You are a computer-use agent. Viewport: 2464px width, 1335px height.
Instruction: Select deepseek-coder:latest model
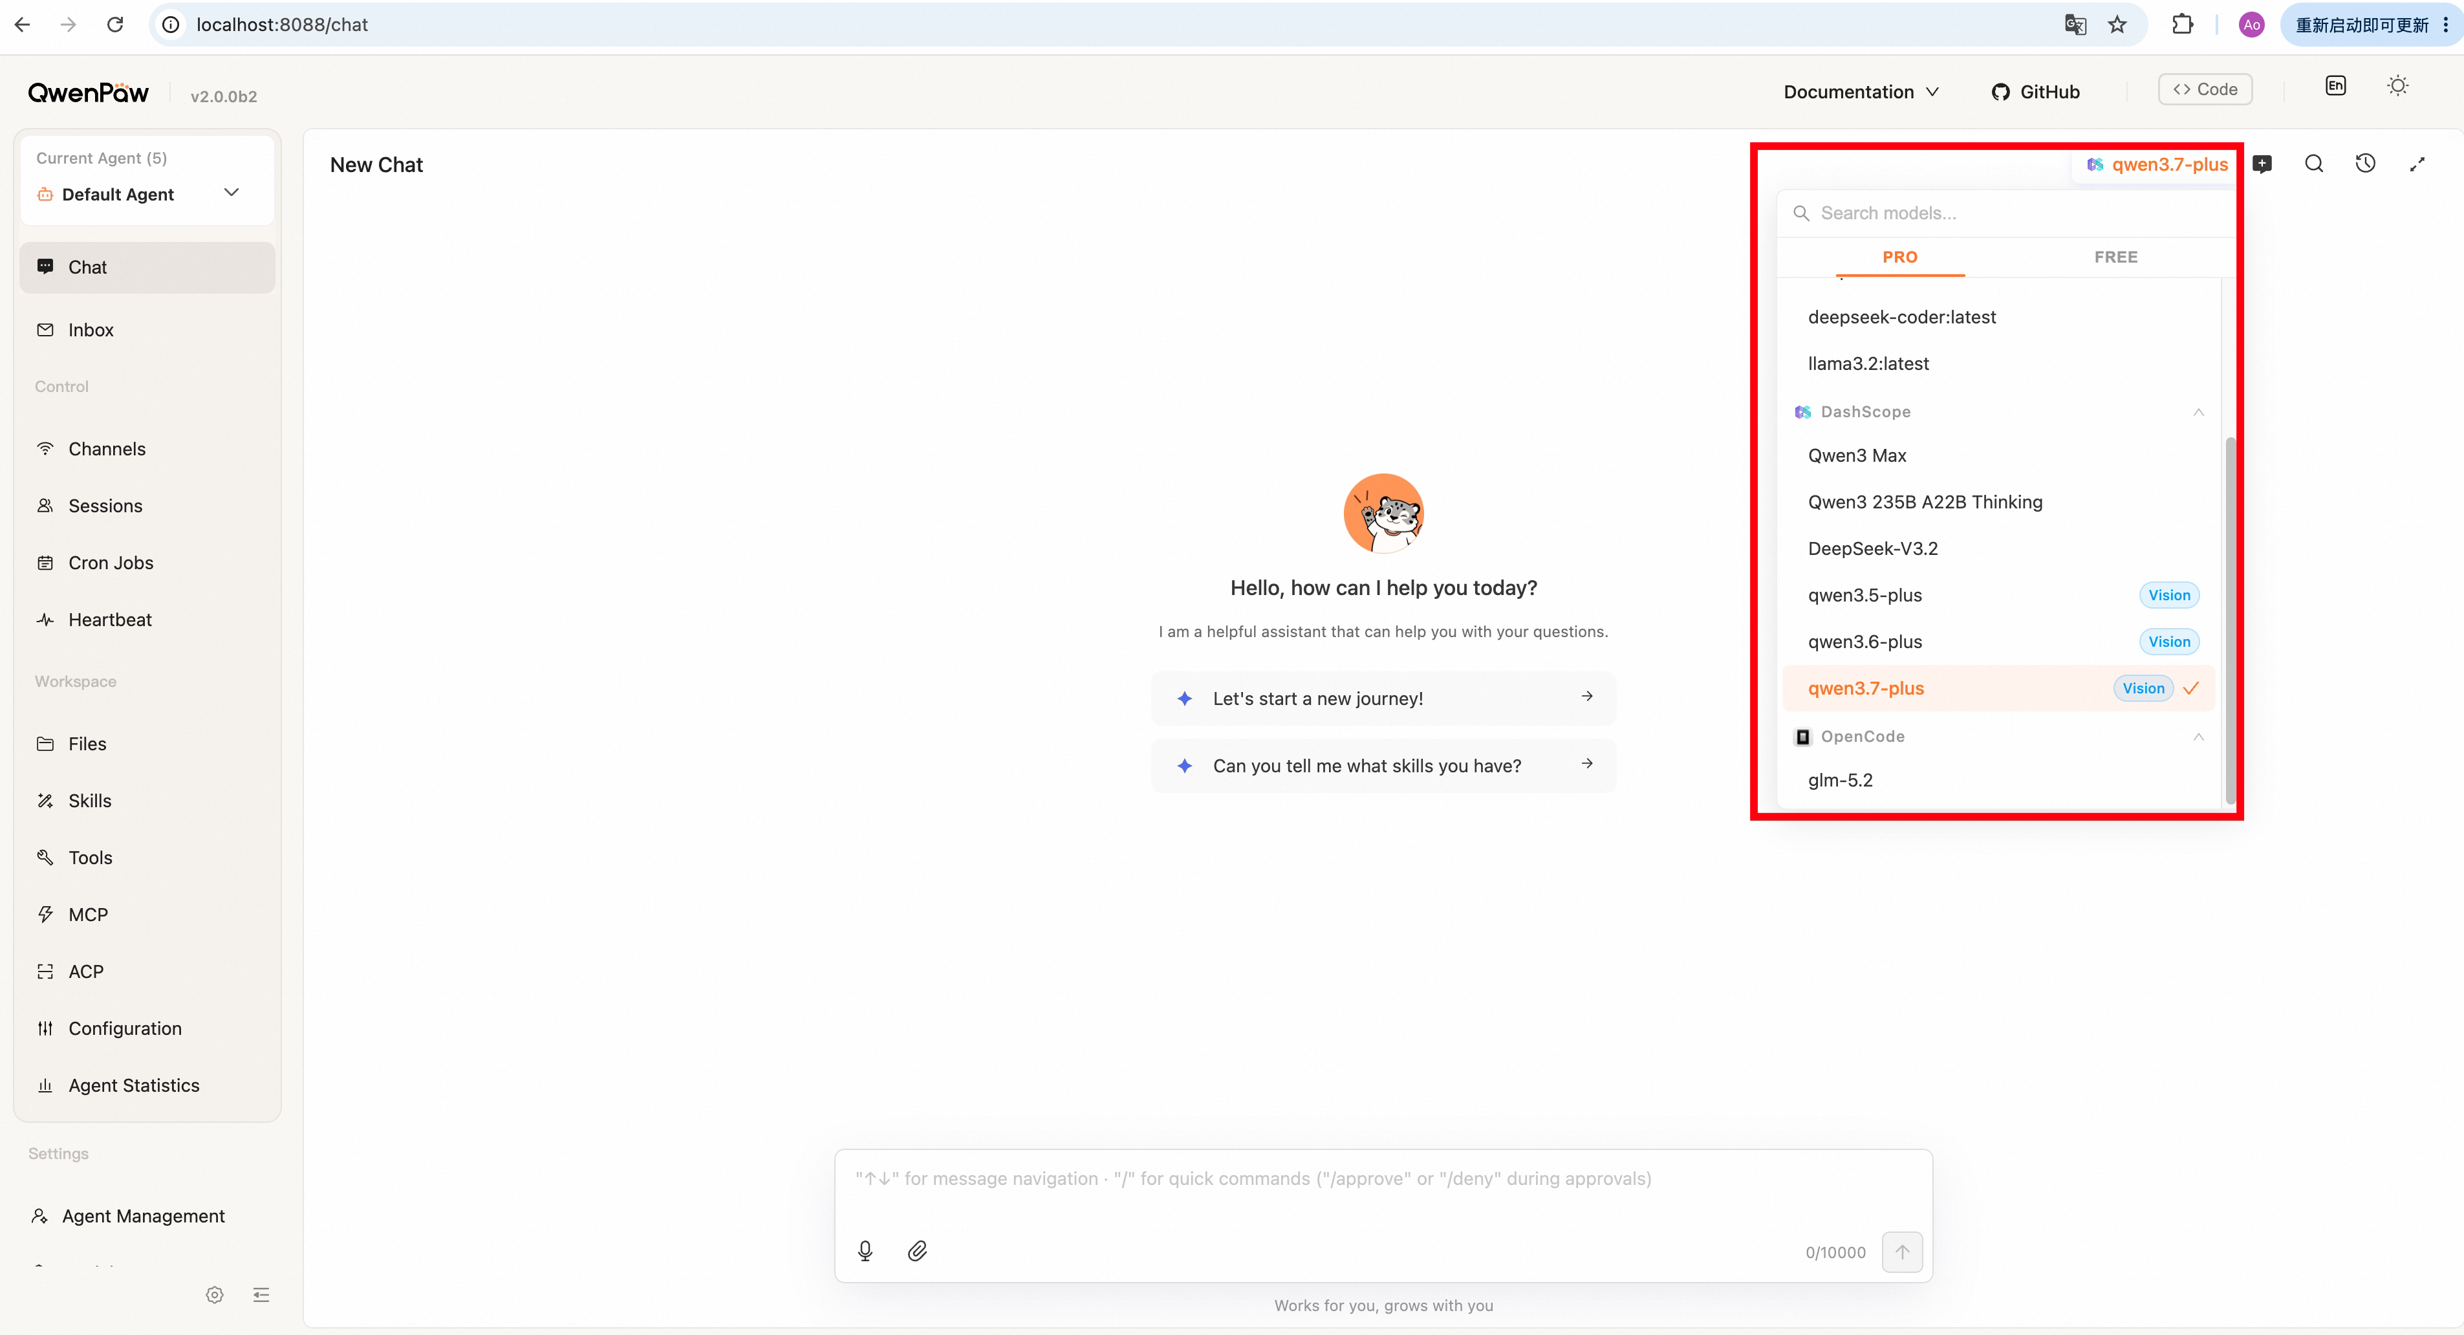click(1999, 318)
